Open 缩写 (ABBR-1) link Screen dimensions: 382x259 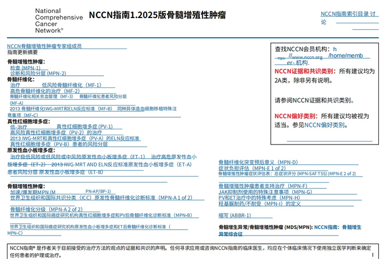click(x=235, y=215)
